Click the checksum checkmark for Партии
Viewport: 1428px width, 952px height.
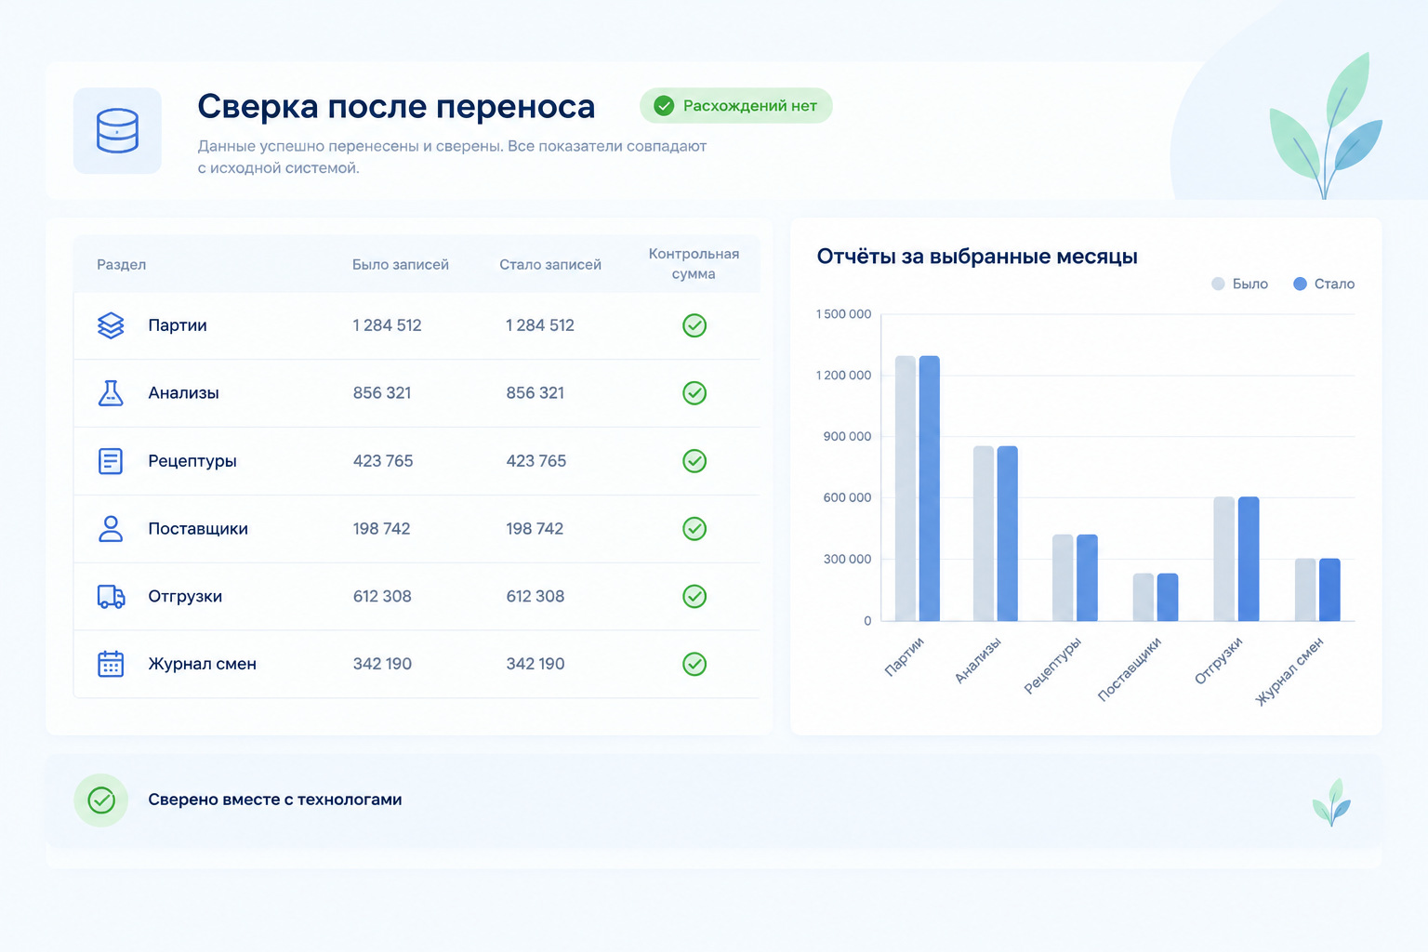click(694, 325)
